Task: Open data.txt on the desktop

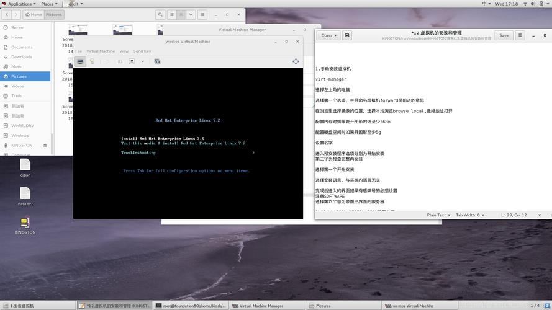Action: [x=25, y=196]
